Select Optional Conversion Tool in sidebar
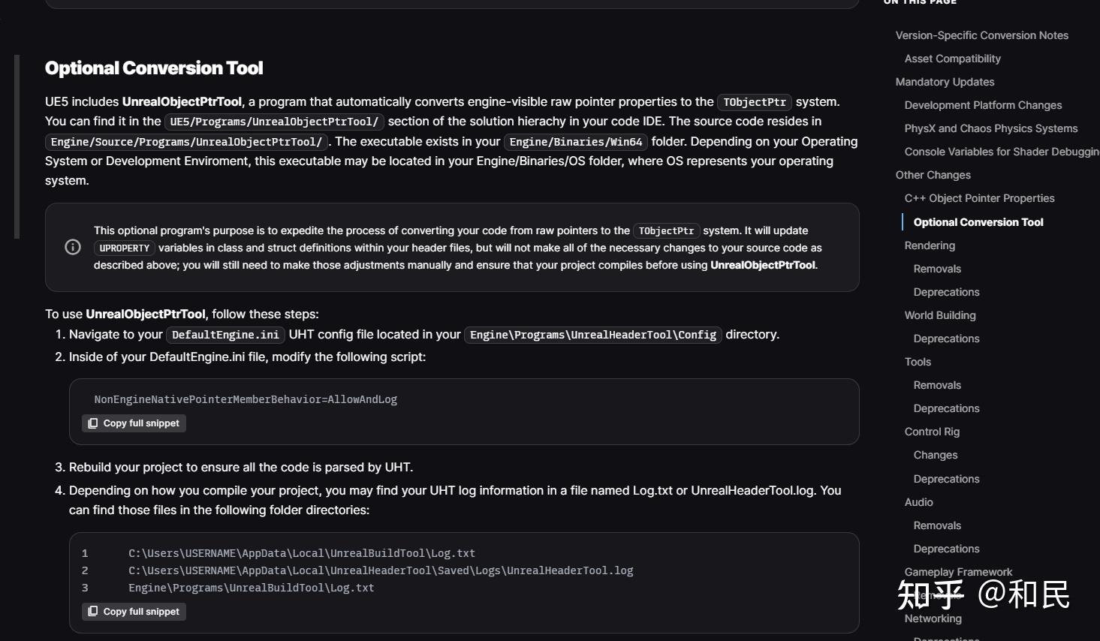Screen dimensions: 1100x641 point(978,222)
